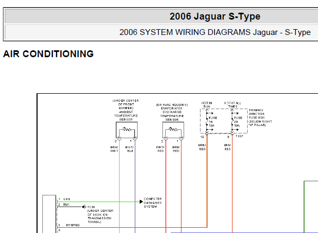
Task: Click pin number "8" below Fuse 20
Action: coord(228,137)
